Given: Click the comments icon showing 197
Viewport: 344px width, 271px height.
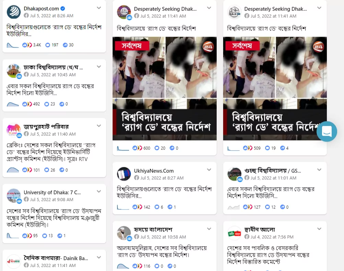Looking at the screenshot, I should tap(48, 45).
